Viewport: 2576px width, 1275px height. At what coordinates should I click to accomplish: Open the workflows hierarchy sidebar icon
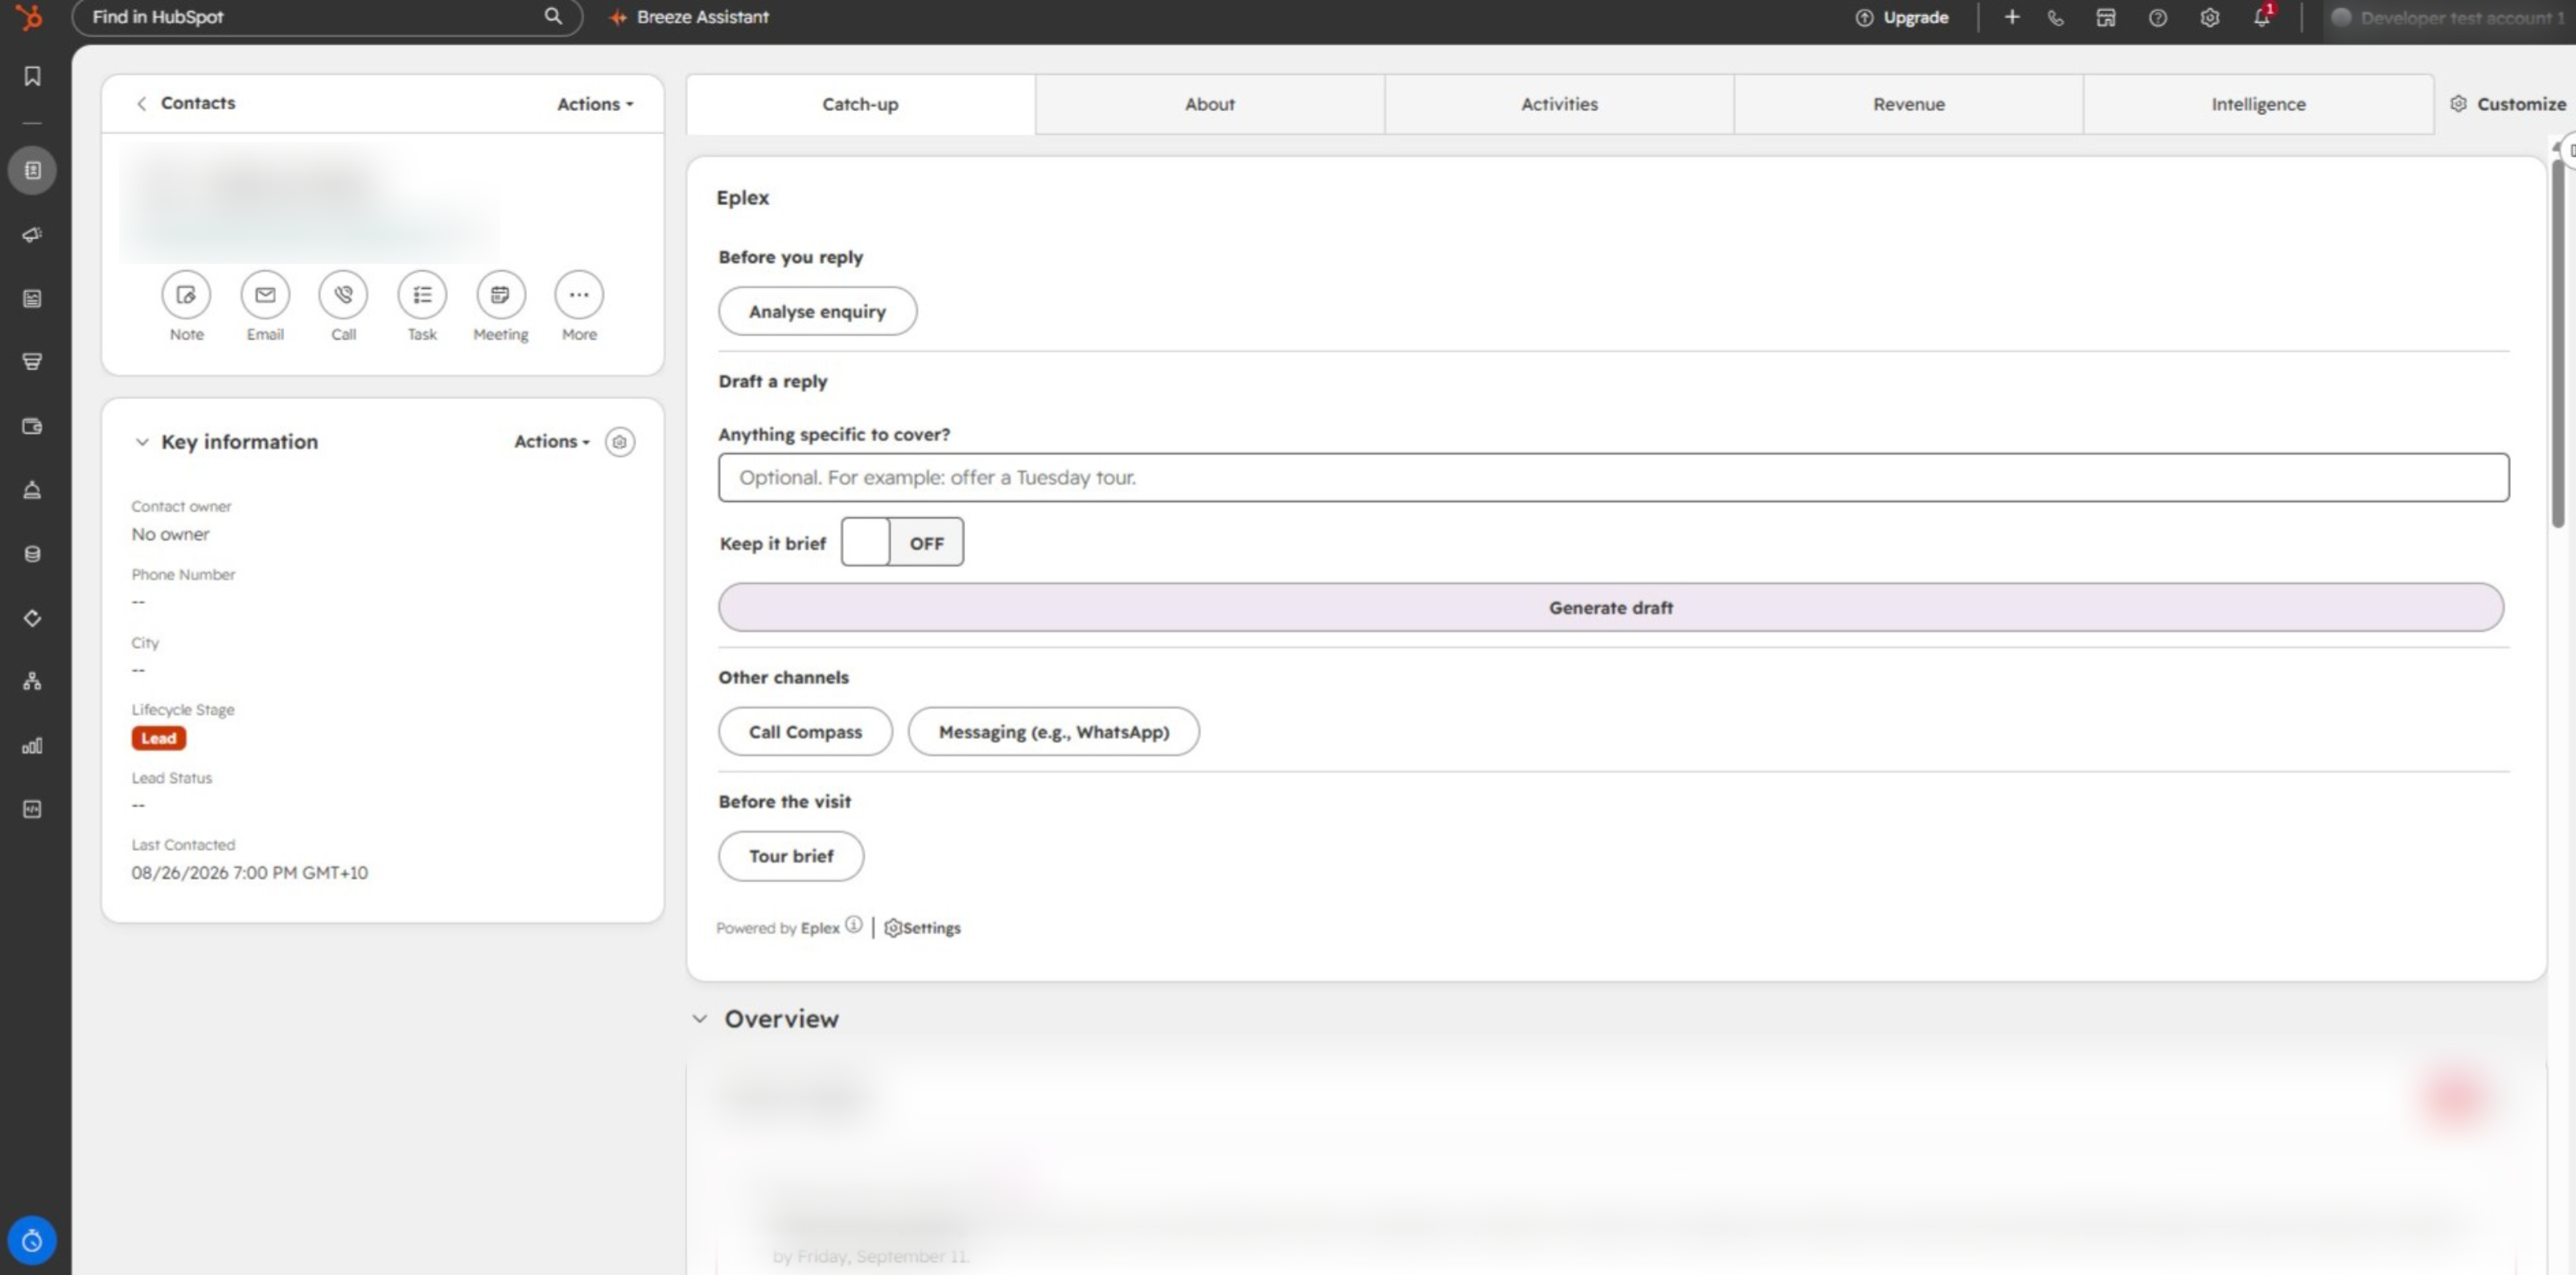[x=32, y=681]
